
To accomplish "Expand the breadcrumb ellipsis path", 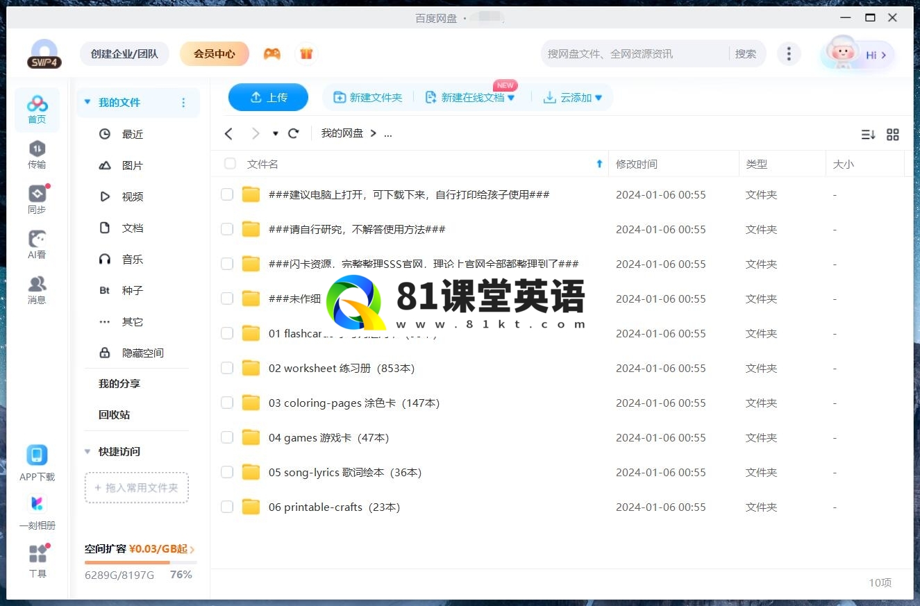I will [x=388, y=133].
